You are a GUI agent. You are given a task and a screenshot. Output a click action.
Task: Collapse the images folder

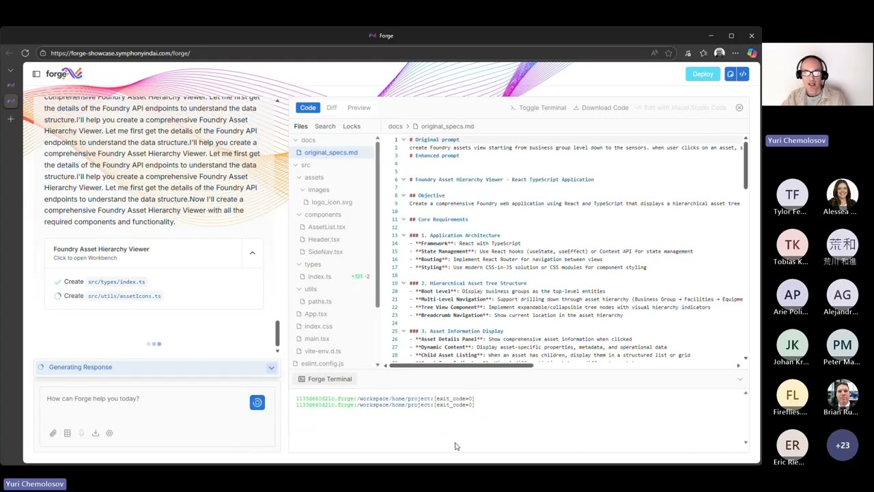[x=302, y=190]
